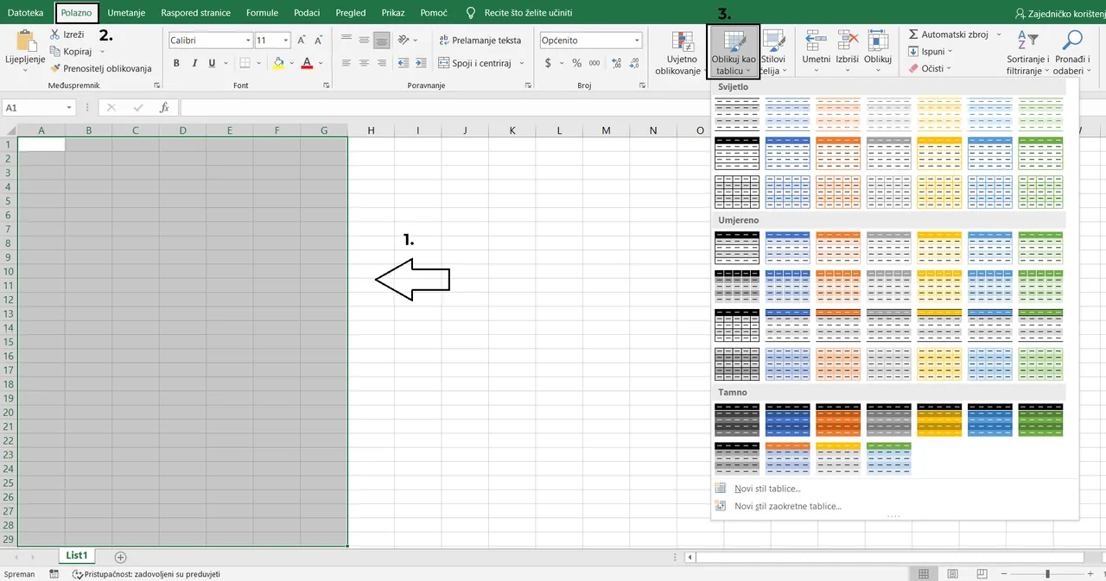This screenshot has width=1106, height=581.
Task: Toggle the bottom align button
Action: (381, 40)
